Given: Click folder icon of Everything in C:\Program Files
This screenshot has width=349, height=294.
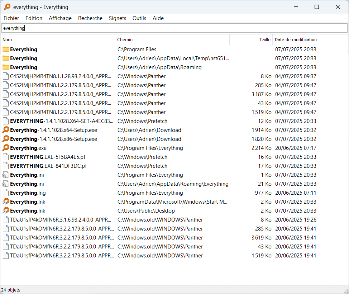Looking at the screenshot, I should (x=6, y=49).
